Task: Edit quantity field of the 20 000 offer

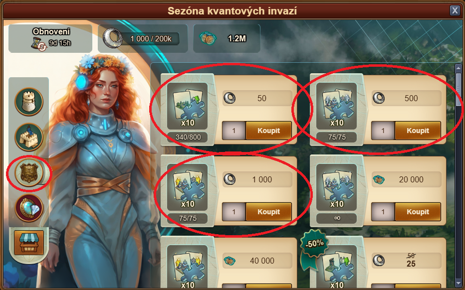Action: coord(383,212)
